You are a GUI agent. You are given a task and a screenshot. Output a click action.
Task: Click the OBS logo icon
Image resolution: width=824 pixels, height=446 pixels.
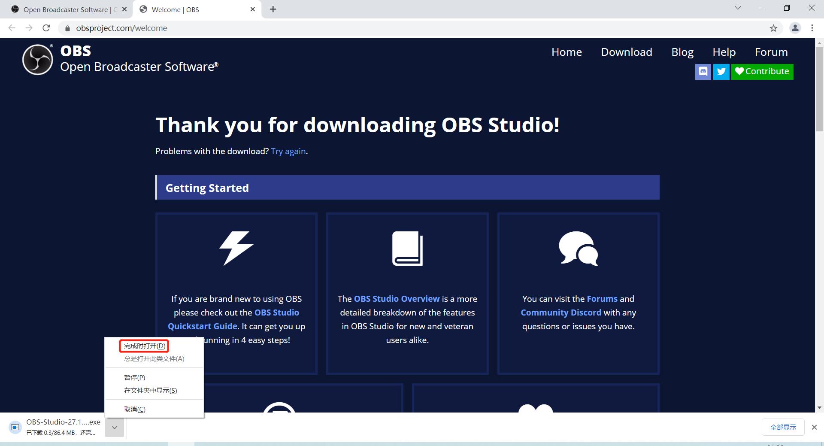pos(38,59)
